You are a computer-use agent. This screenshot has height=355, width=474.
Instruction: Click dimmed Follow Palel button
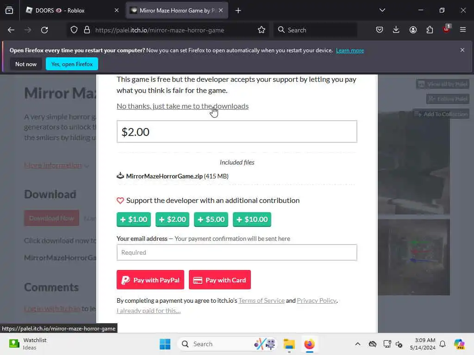click(448, 99)
